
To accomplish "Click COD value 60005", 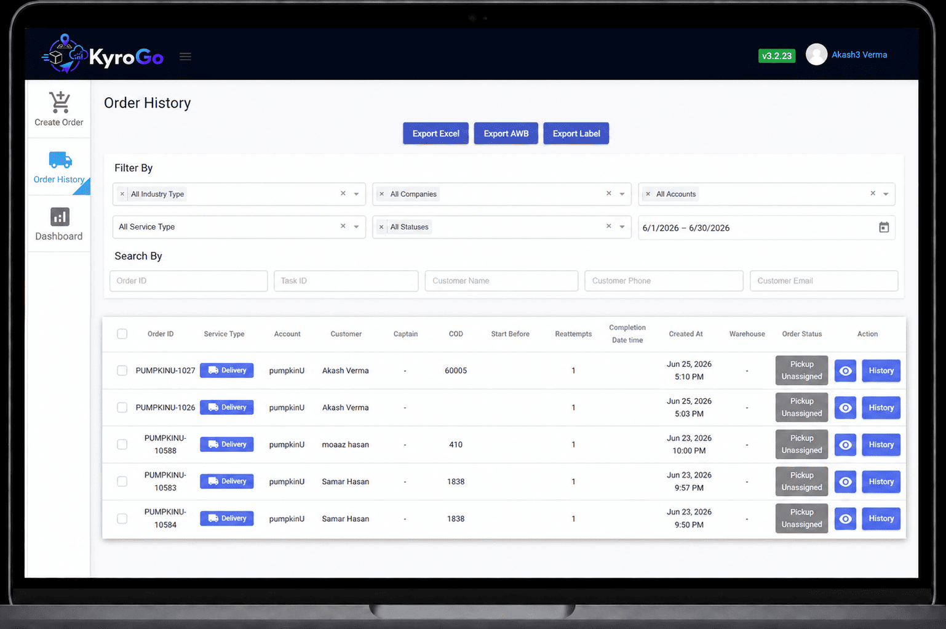I will (456, 371).
